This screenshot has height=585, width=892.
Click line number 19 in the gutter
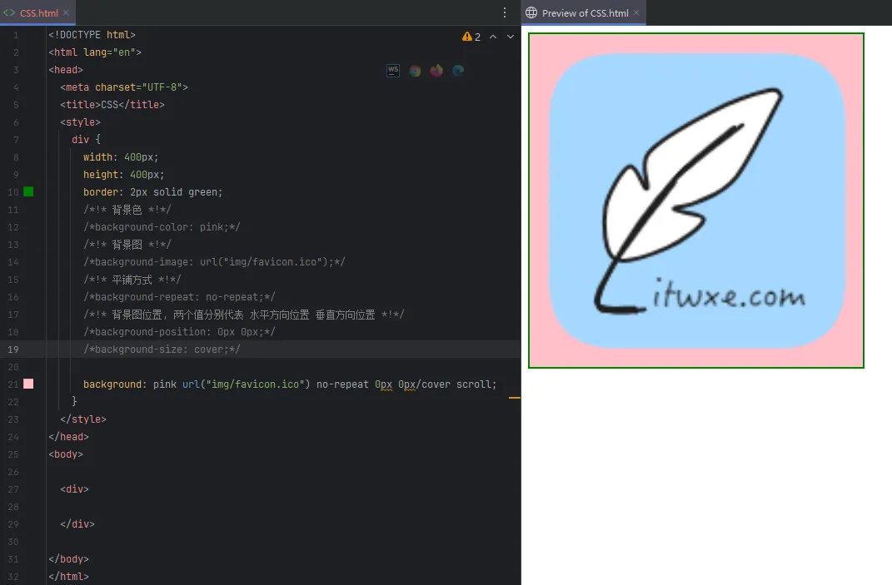(13, 349)
